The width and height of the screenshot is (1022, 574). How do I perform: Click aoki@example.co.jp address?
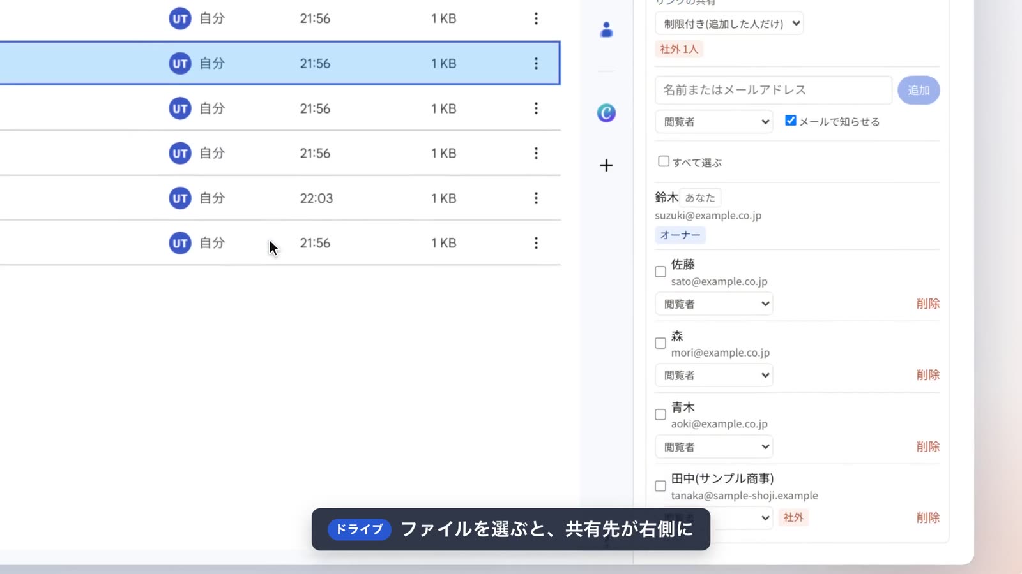point(719,424)
